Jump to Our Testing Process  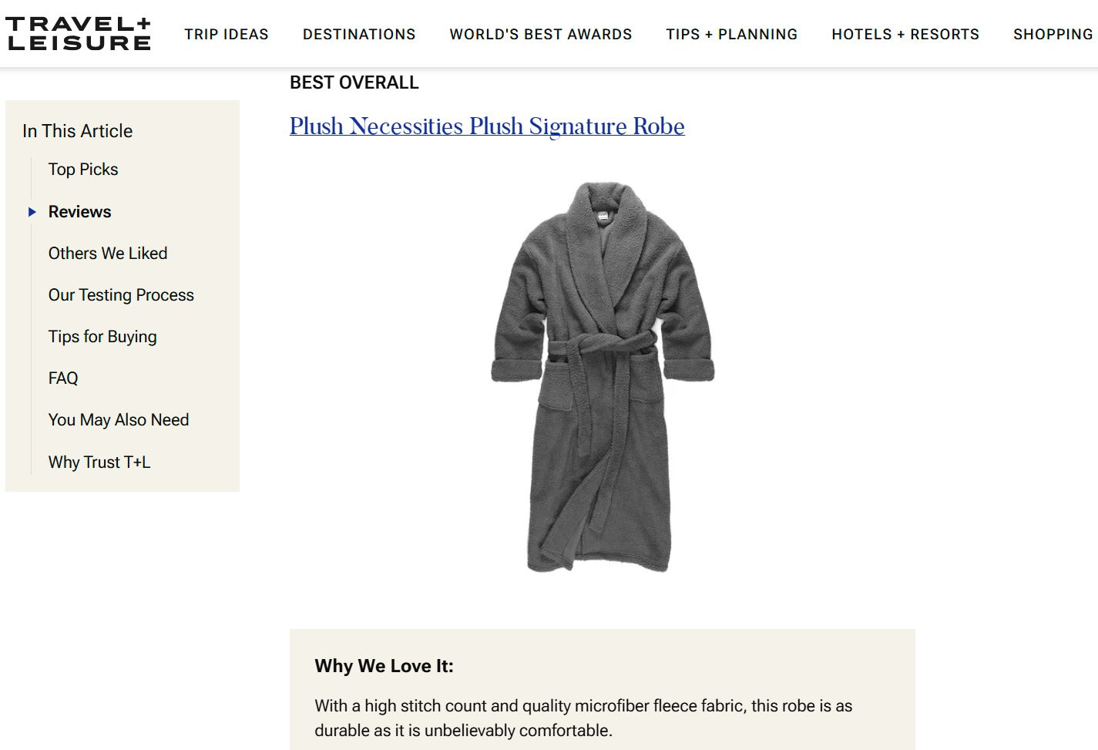(x=121, y=295)
